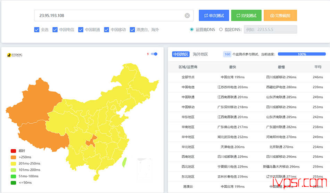
Task: Click the clear input X icon
Action: (187, 16)
